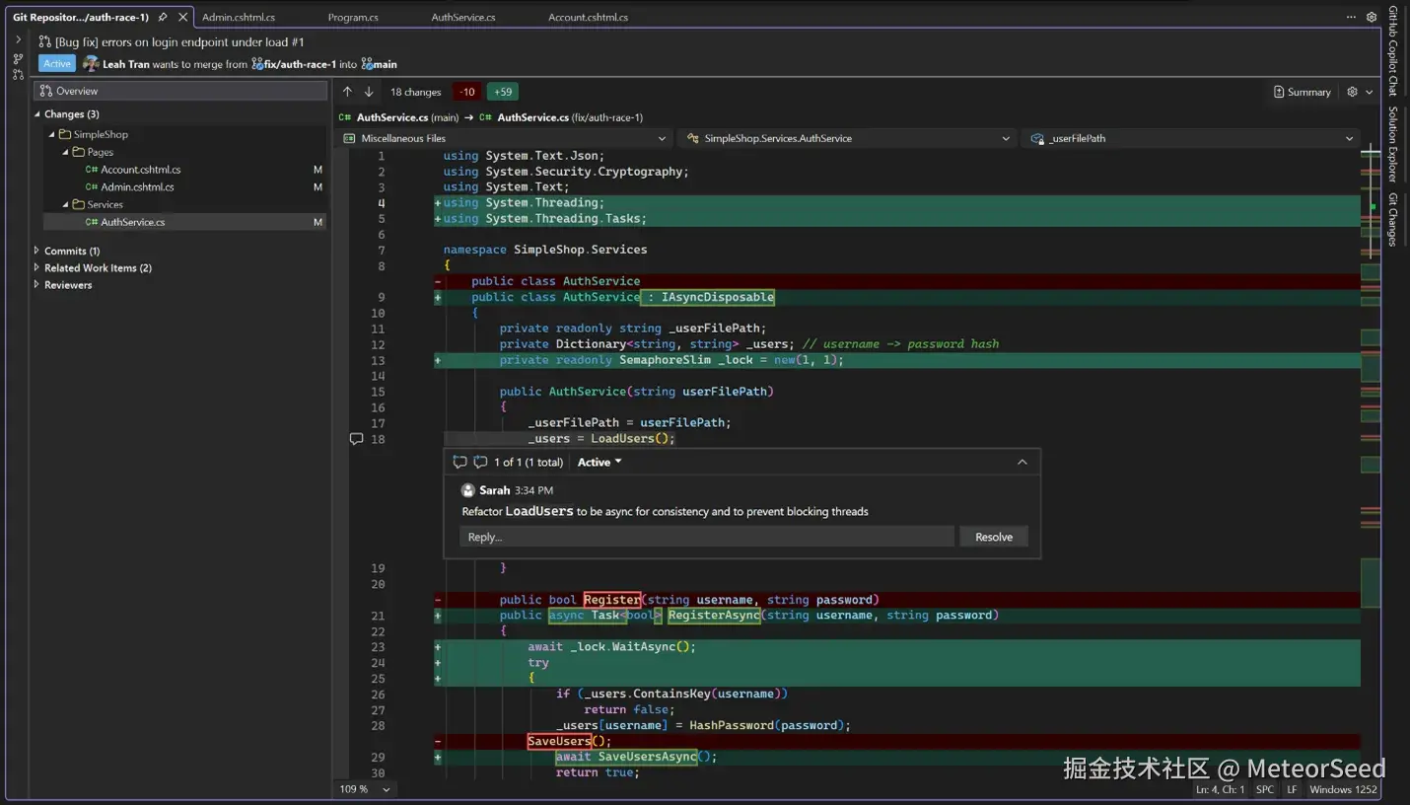This screenshot has height=805, width=1410.
Task: Collapse the comment thread with chevron
Action: [x=1022, y=462]
